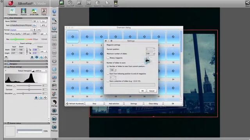The height and width of the screenshot is (140, 250).
Task: Expand the Densitometer panel
Action: click(x=6, y=61)
